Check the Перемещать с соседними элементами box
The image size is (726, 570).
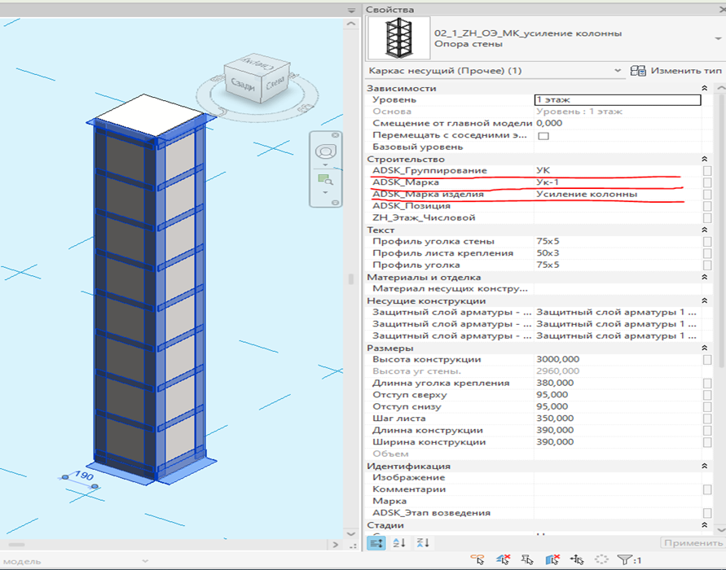[x=543, y=135]
